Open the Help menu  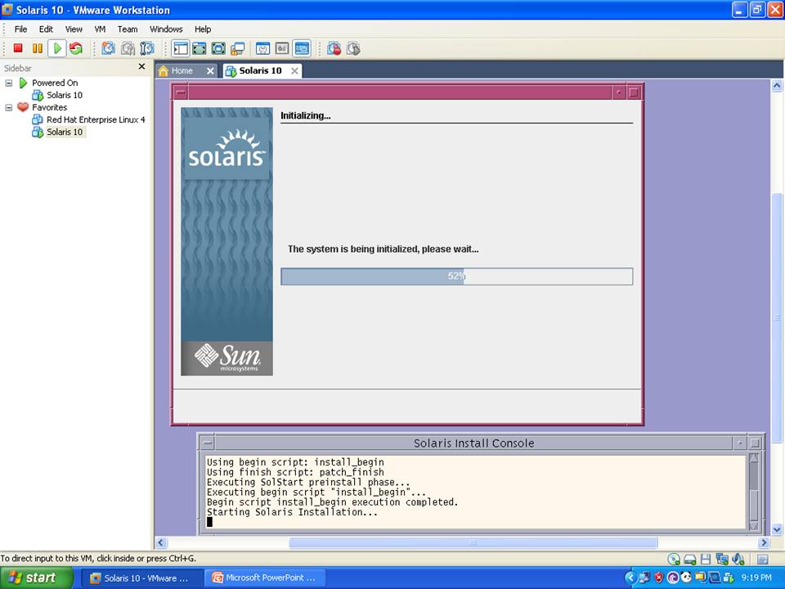point(203,29)
